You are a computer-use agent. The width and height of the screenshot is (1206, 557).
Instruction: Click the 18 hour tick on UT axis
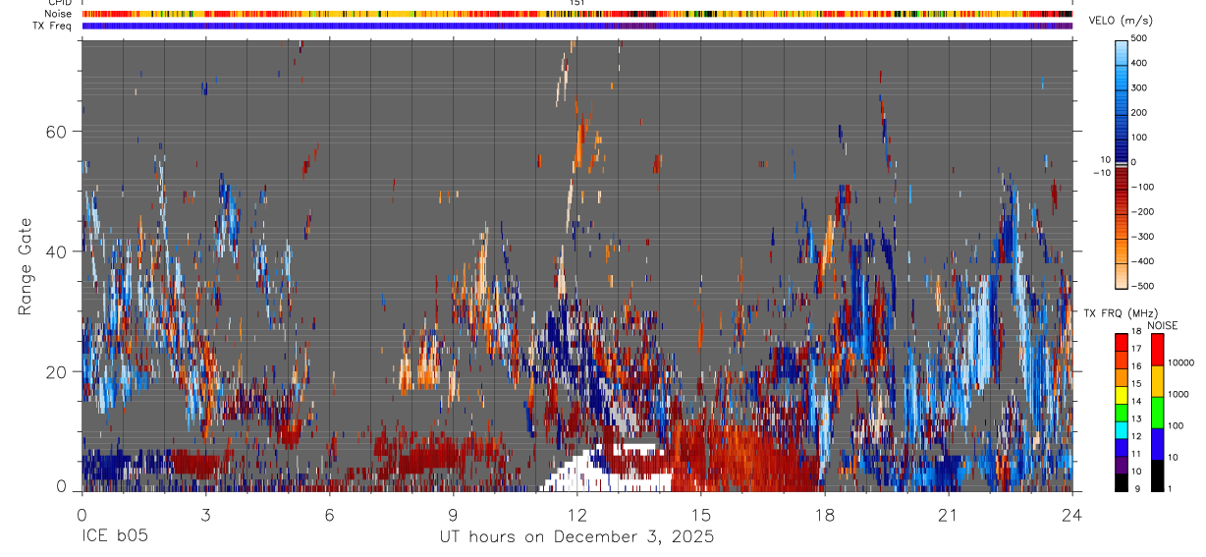click(825, 515)
